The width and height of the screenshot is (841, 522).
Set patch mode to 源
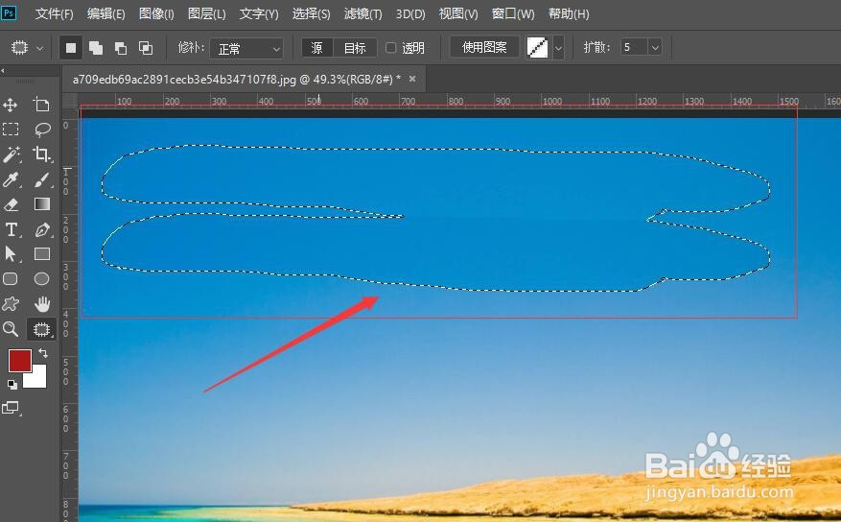317,48
